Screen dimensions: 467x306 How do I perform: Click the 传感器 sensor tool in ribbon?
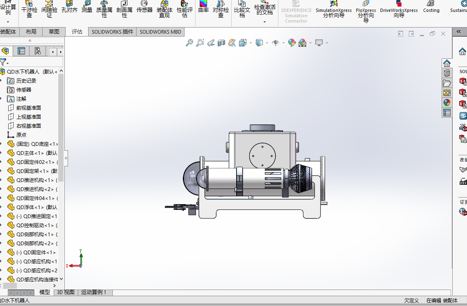(144, 7)
